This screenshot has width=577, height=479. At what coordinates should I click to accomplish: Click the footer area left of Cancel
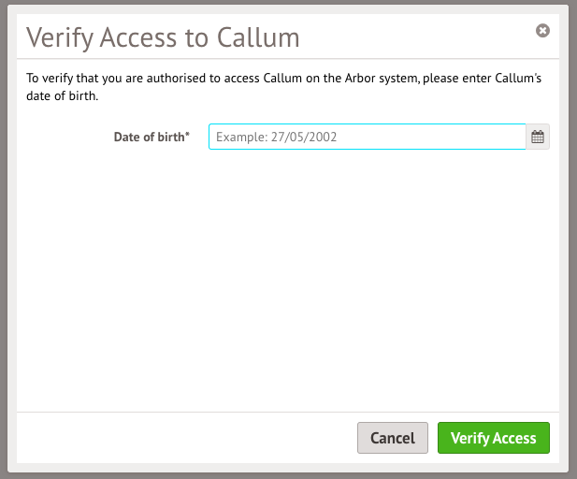pyautogui.click(x=187, y=438)
